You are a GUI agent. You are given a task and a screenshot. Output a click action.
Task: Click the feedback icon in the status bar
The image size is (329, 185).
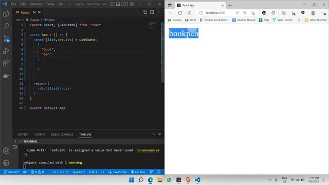(x=151, y=172)
